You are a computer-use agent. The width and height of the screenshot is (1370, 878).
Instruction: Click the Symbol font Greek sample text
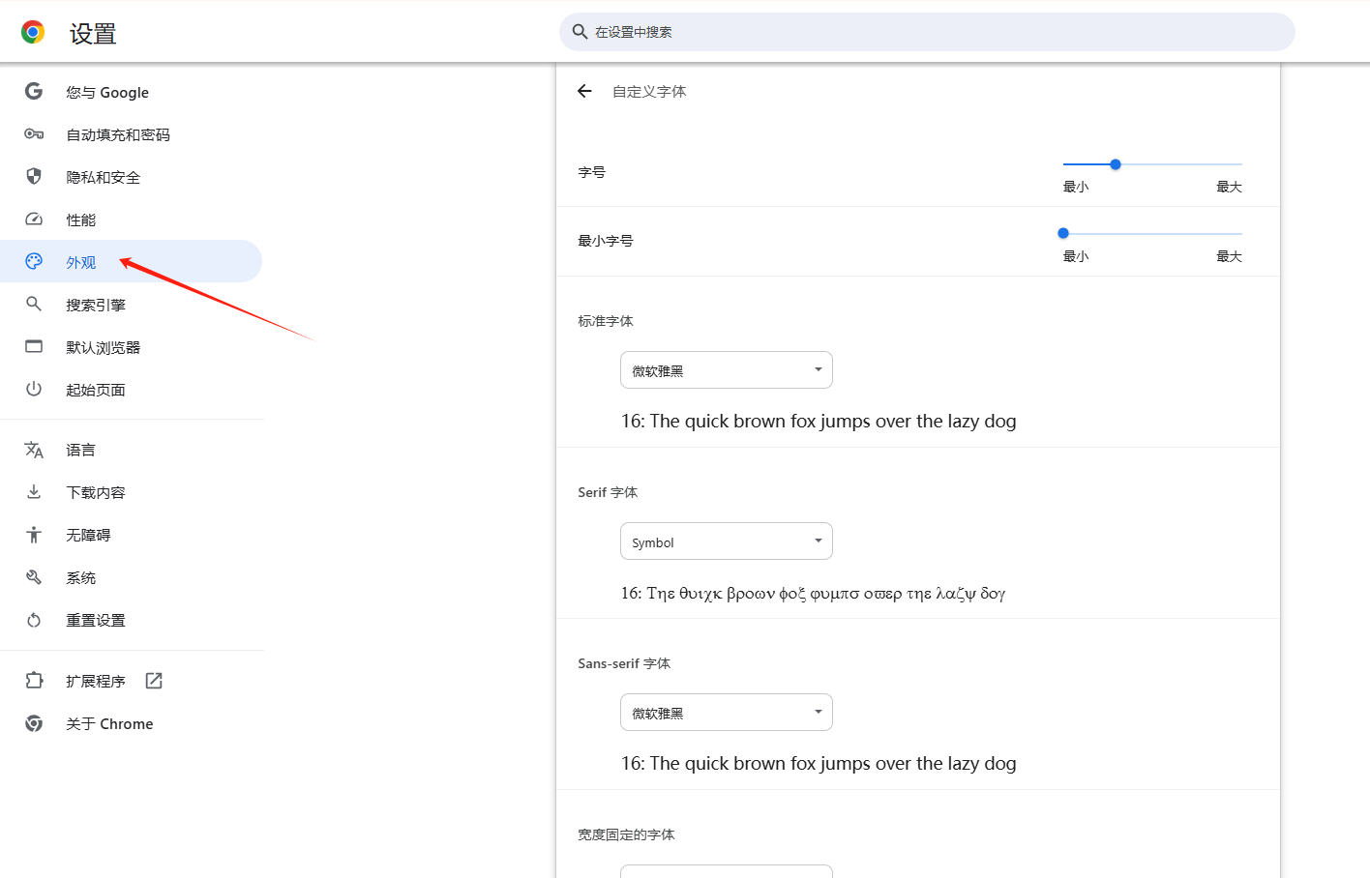pyautogui.click(x=813, y=593)
